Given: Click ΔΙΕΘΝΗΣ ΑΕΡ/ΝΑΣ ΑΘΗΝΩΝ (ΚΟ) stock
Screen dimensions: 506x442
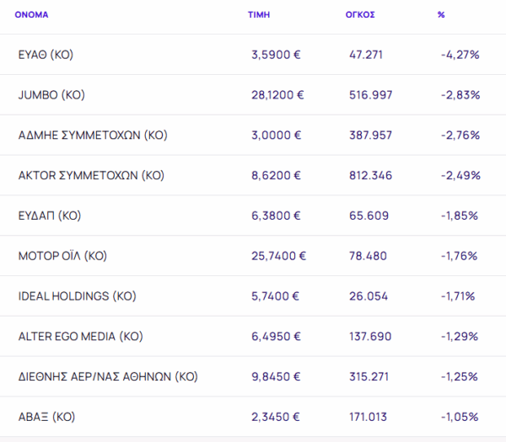Looking at the screenshot, I should pyautogui.click(x=107, y=376).
